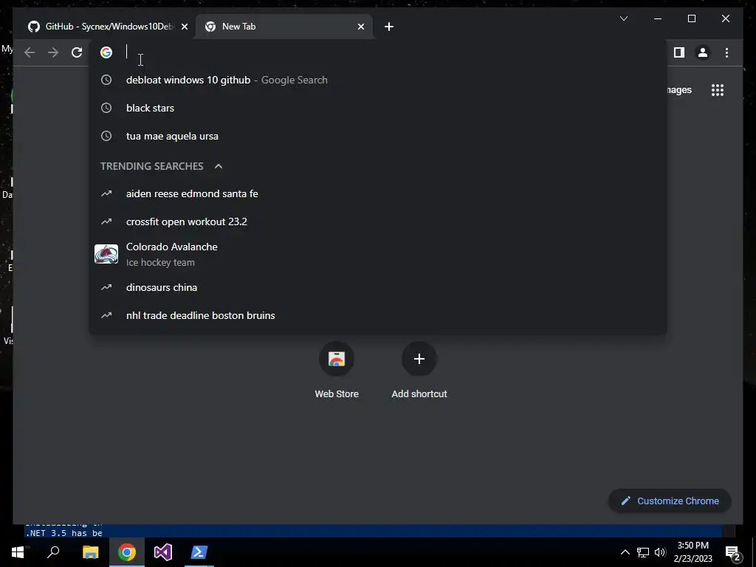Image resolution: width=756 pixels, height=567 pixels.
Task: Close the GitHub tab
Action: 184,27
